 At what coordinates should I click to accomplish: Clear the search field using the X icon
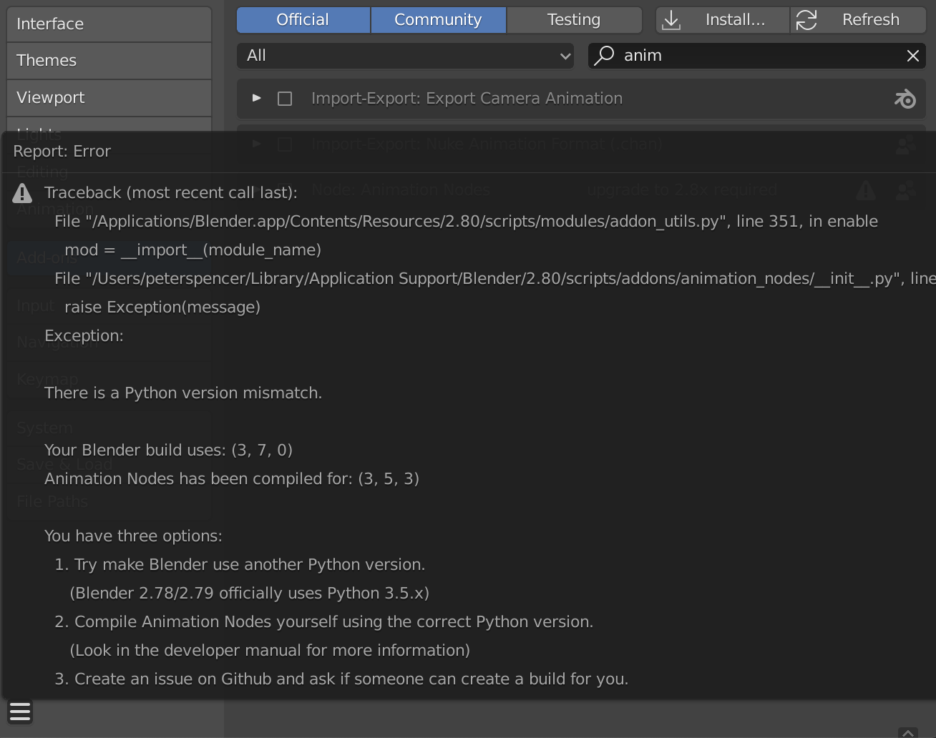[912, 55]
